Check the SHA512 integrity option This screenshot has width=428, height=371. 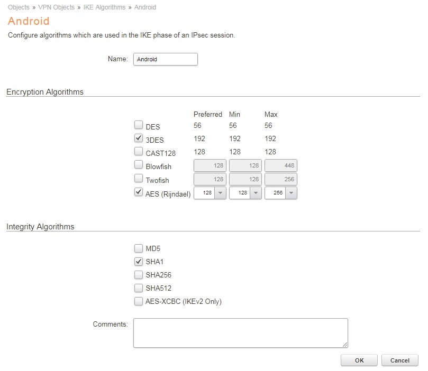[x=139, y=288]
